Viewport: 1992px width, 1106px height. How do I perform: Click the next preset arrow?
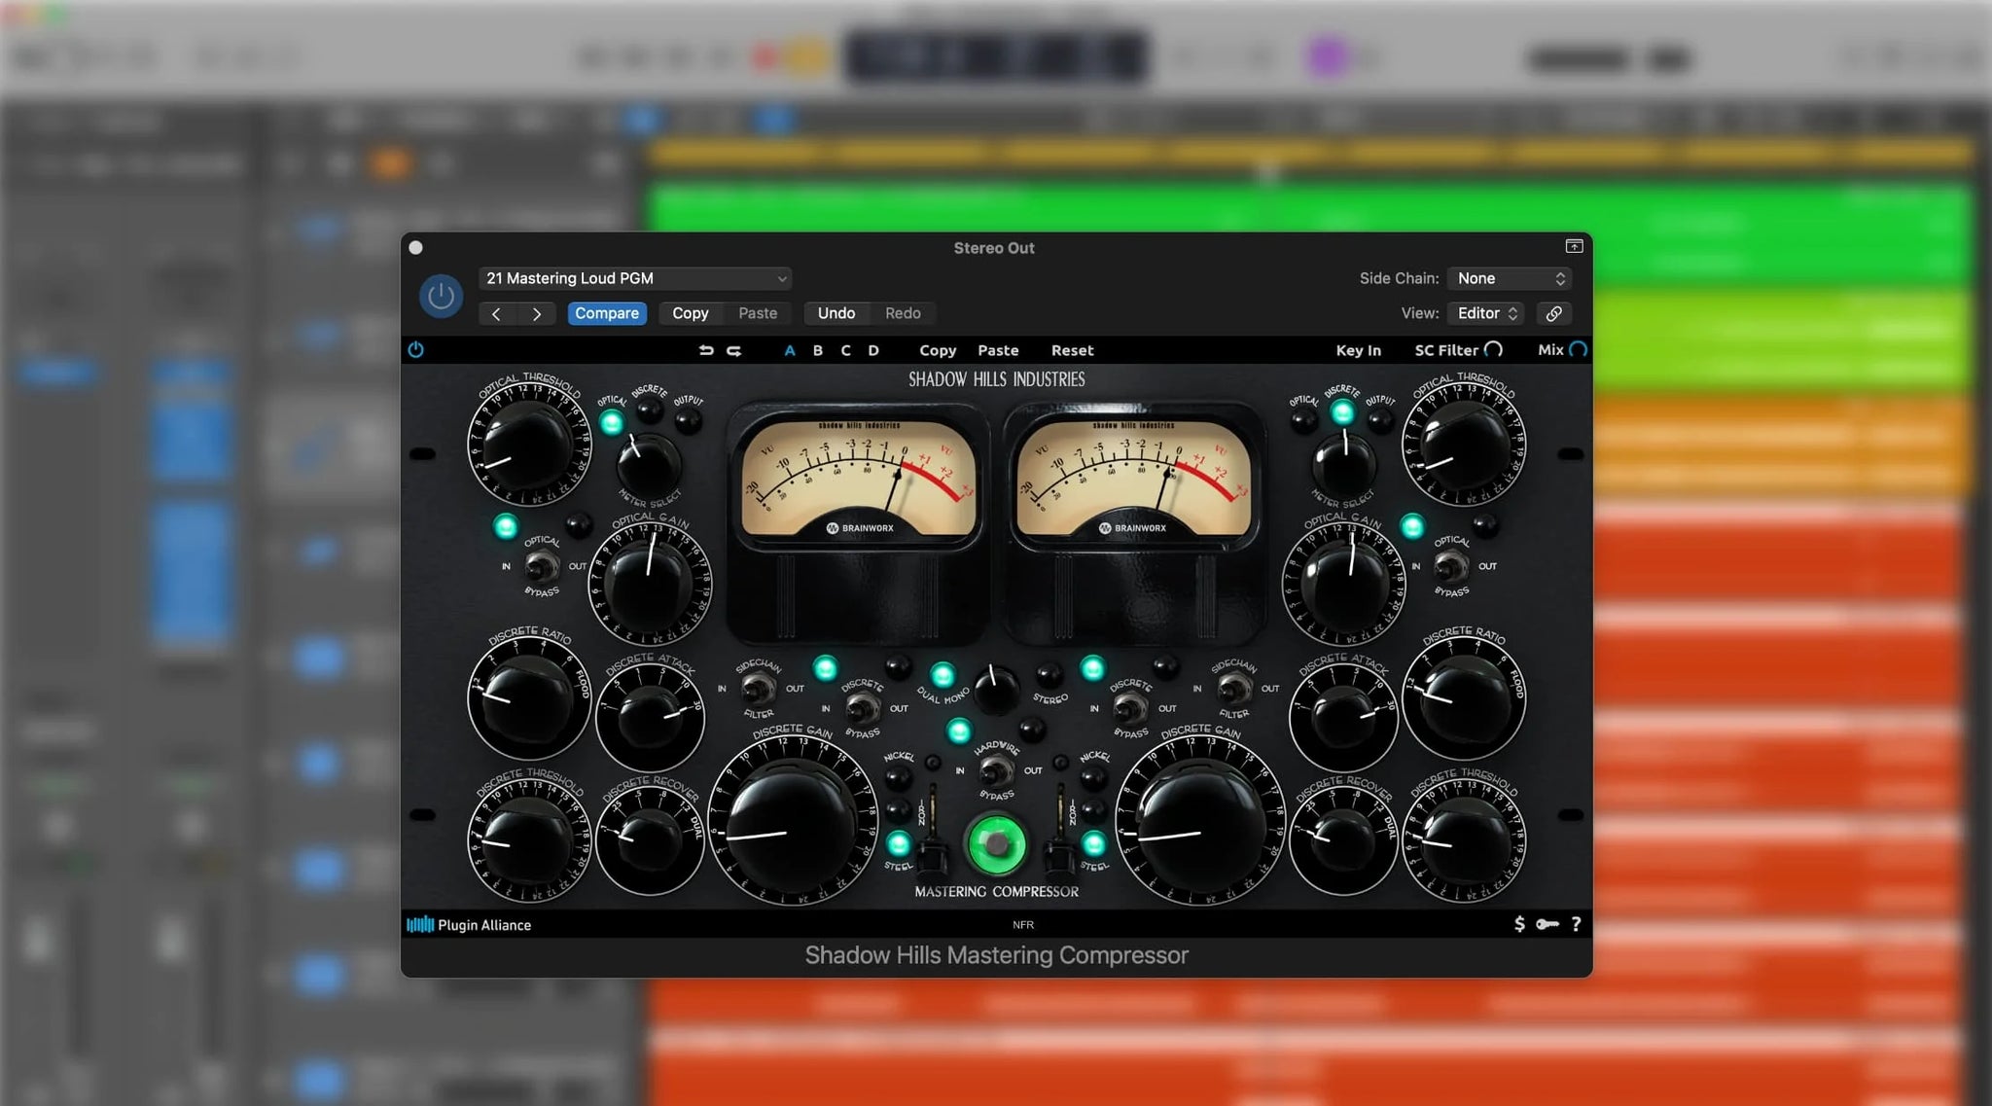point(536,313)
